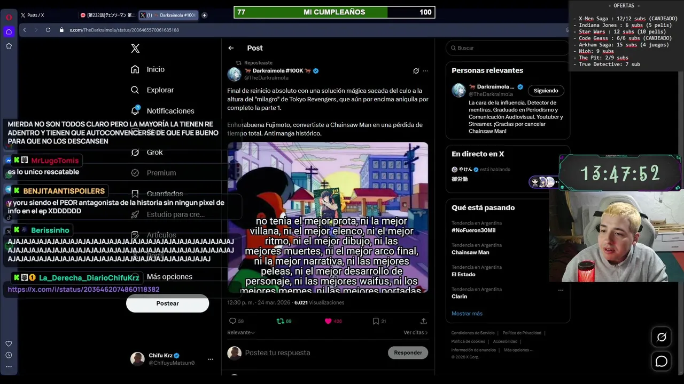Image resolution: width=684 pixels, height=384 pixels.
Task: Click the Darkraimola avatar on the post
Action: coord(234,74)
